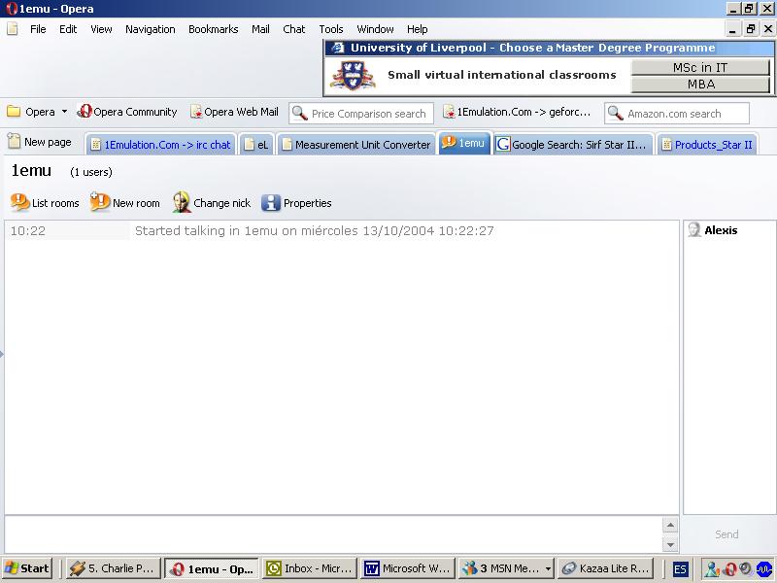Click the Started talking in 1emu message
The image size is (777, 583).
click(x=314, y=230)
